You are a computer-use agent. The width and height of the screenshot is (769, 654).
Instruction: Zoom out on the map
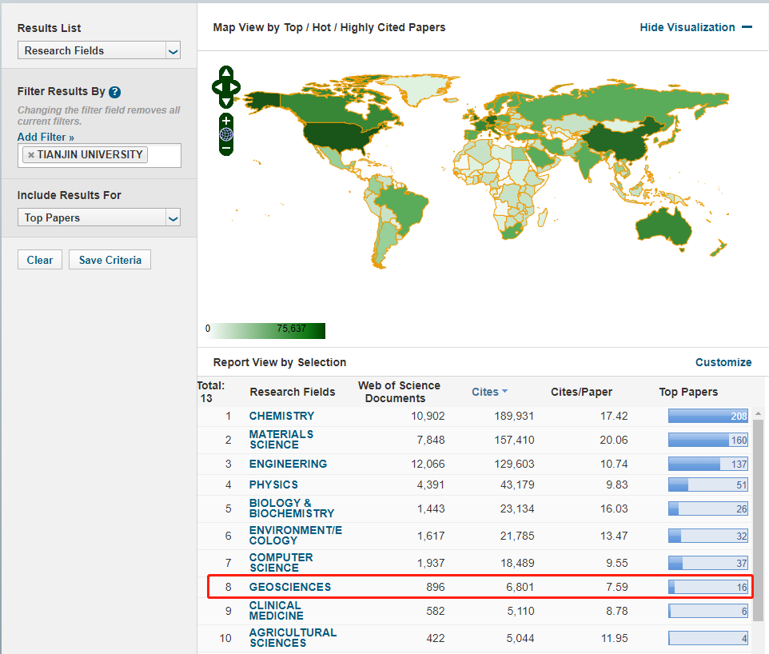226,148
